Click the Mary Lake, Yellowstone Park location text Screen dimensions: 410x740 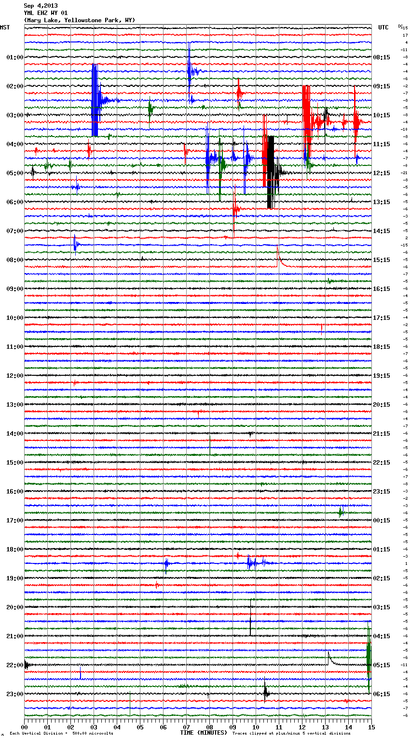80,20
